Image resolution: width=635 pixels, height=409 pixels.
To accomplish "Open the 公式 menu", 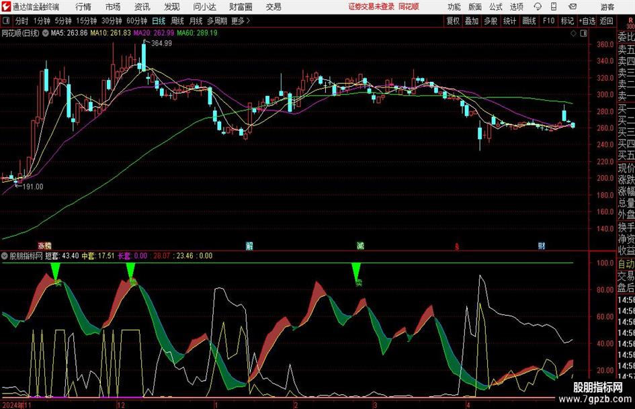I will click(496, 7).
